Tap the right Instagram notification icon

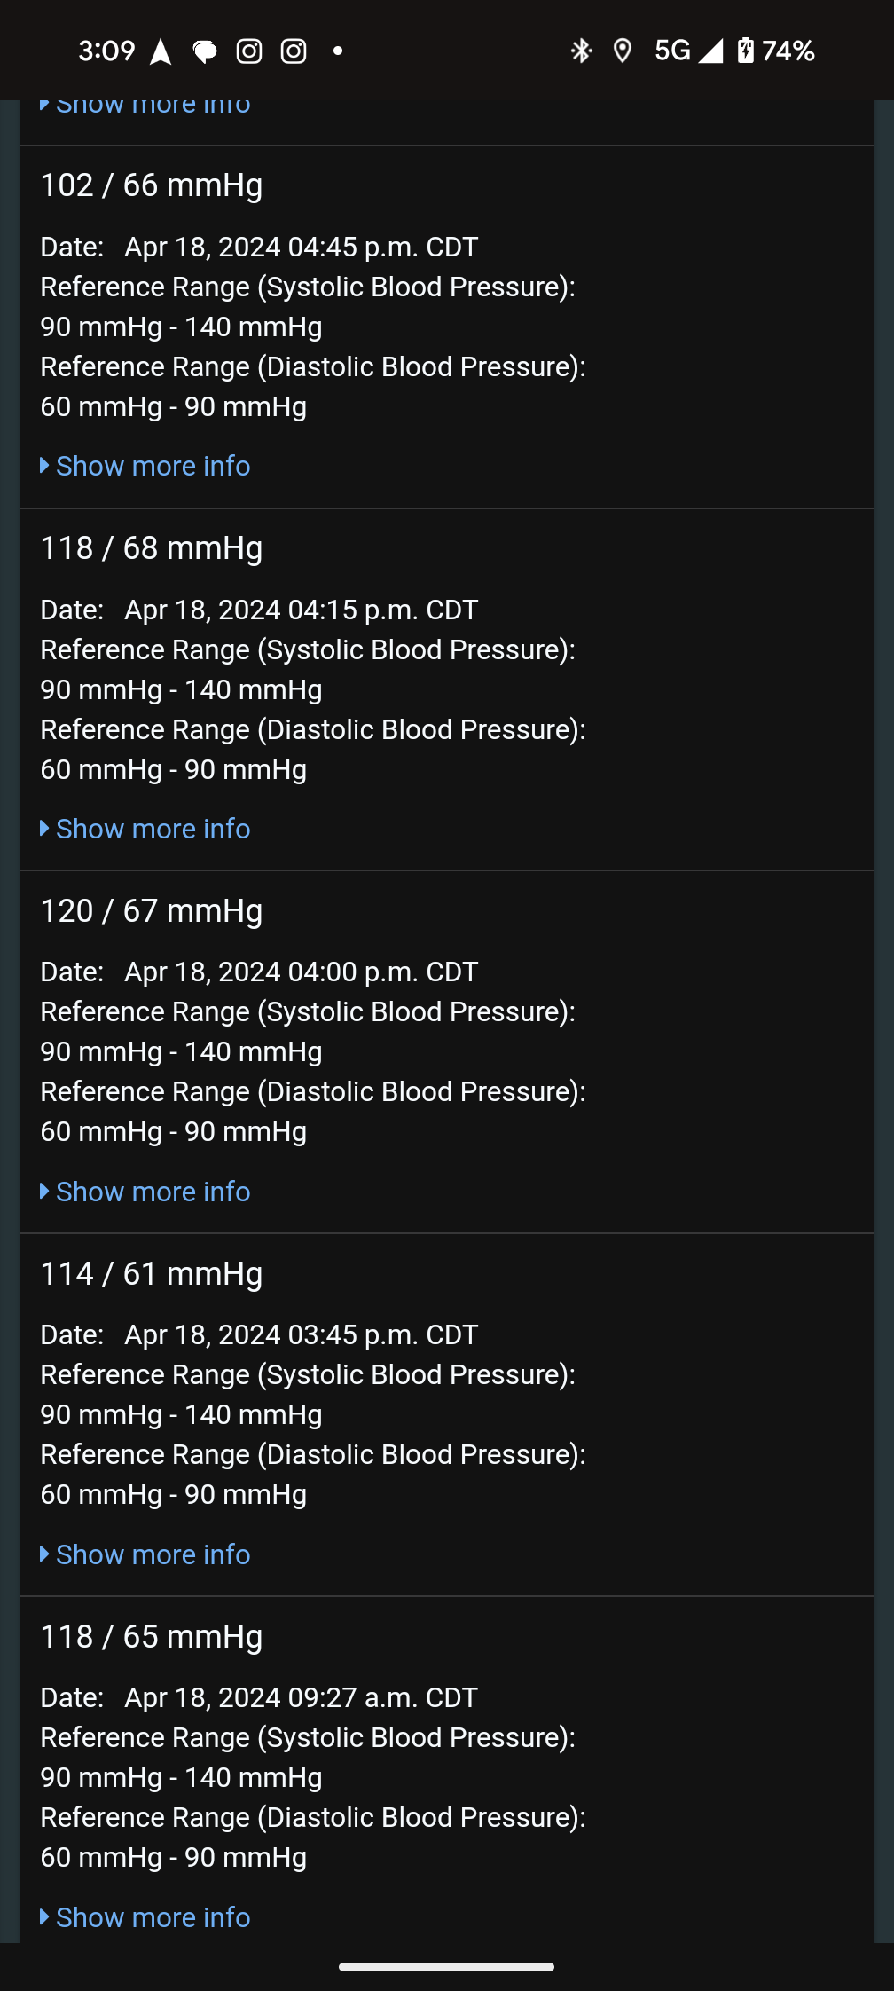click(294, 51)
